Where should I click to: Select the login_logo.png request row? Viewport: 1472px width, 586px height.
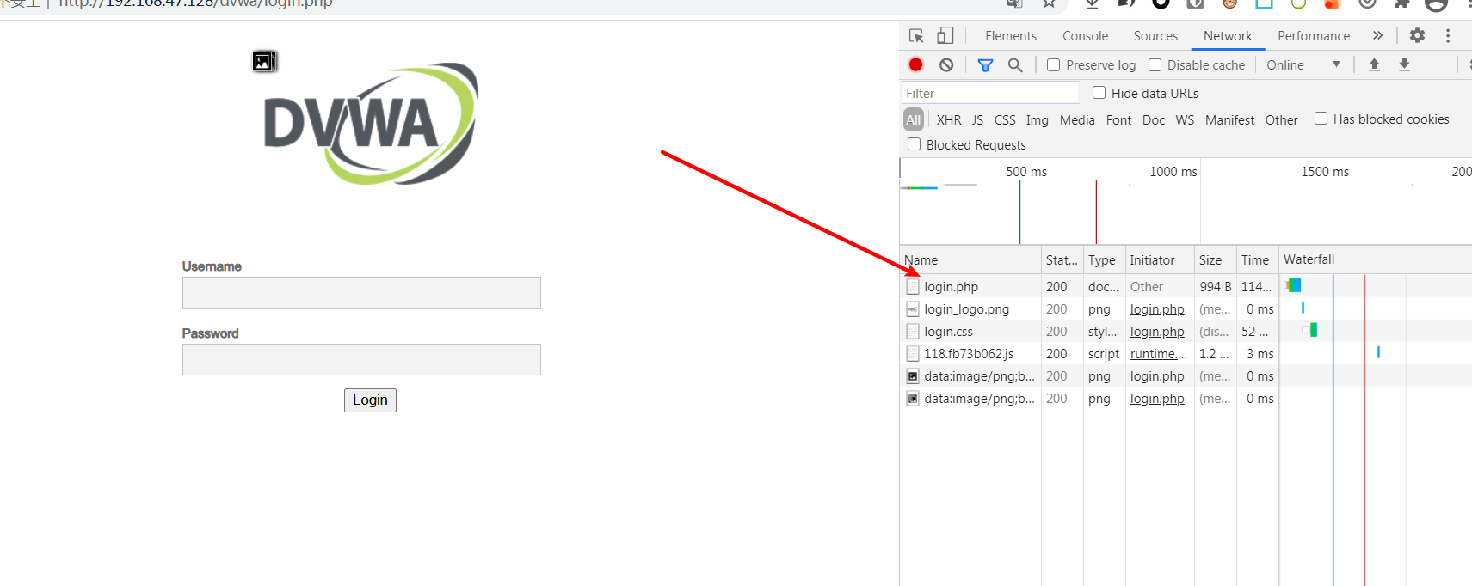1186,308
